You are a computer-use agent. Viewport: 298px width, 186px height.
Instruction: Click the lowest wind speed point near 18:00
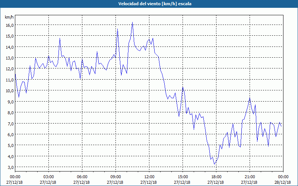click(215, 164)
